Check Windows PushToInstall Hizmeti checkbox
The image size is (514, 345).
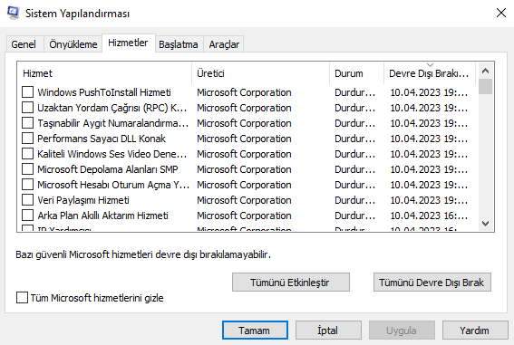27,92
